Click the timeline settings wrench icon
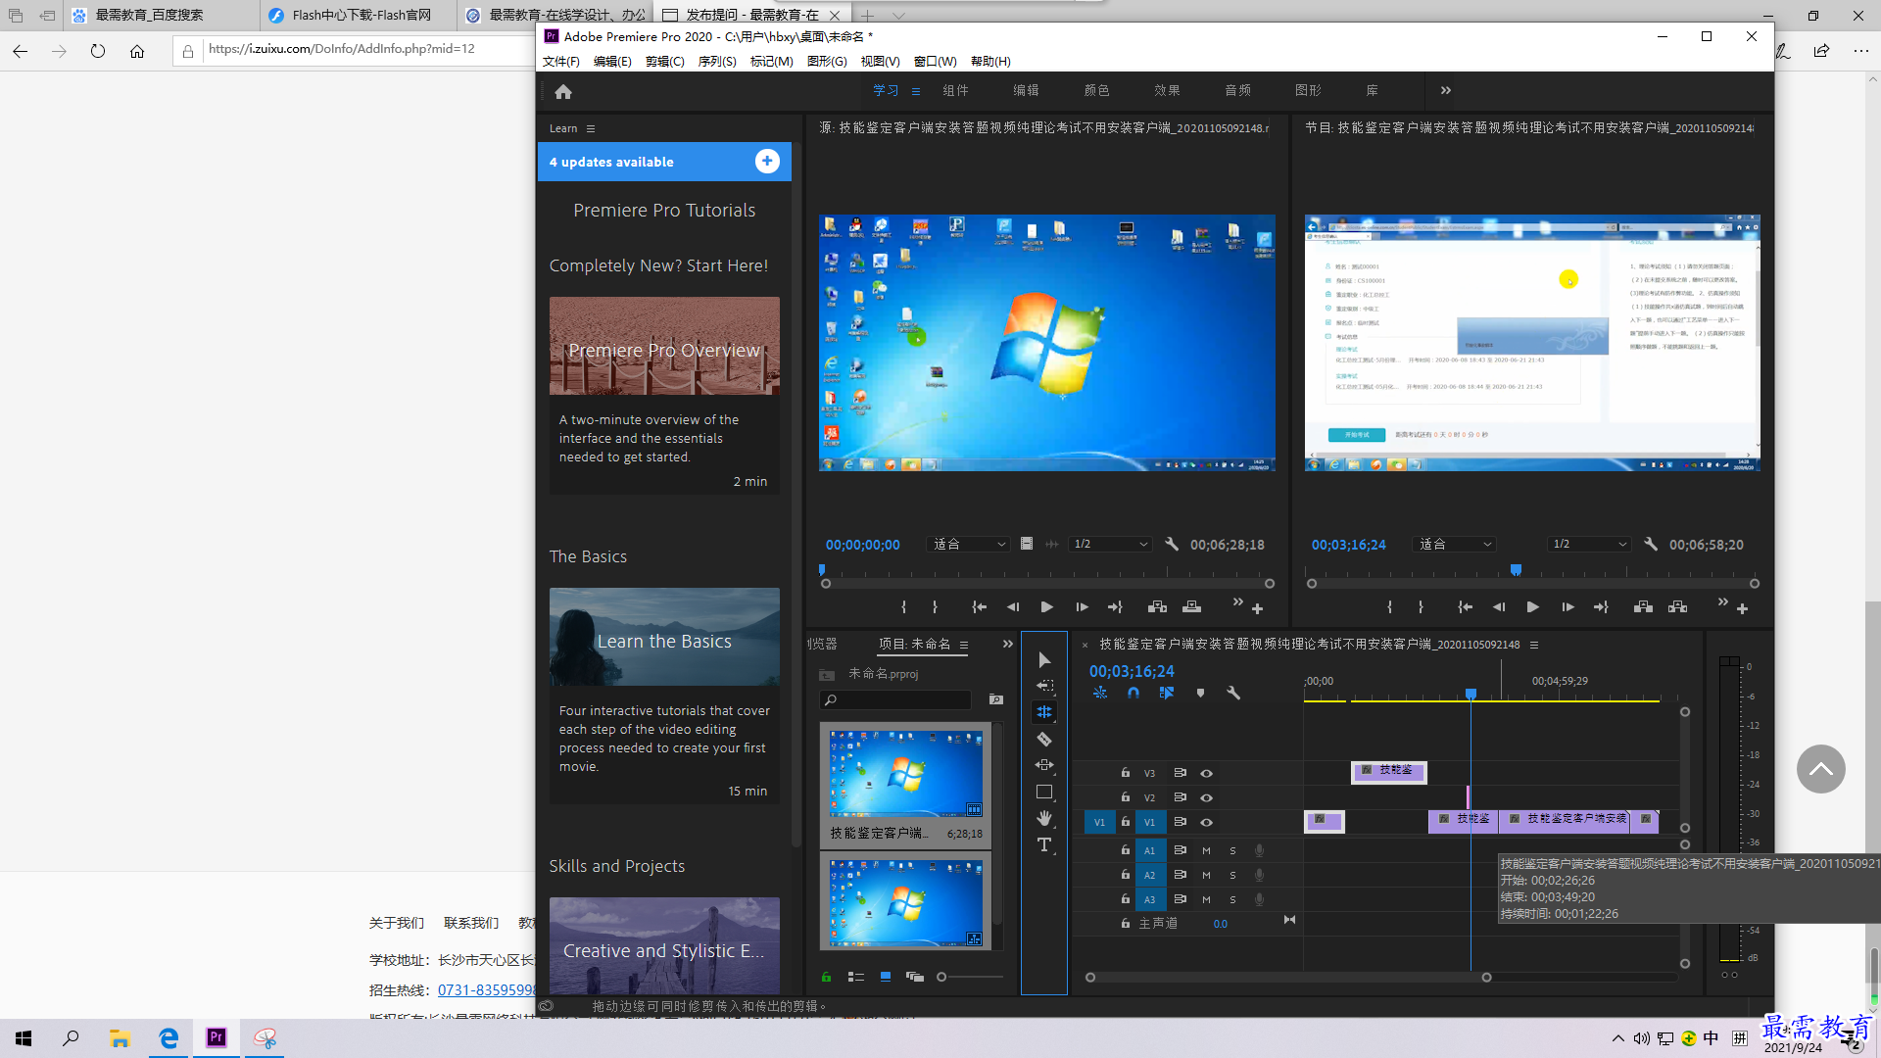 pos(1233,693)
